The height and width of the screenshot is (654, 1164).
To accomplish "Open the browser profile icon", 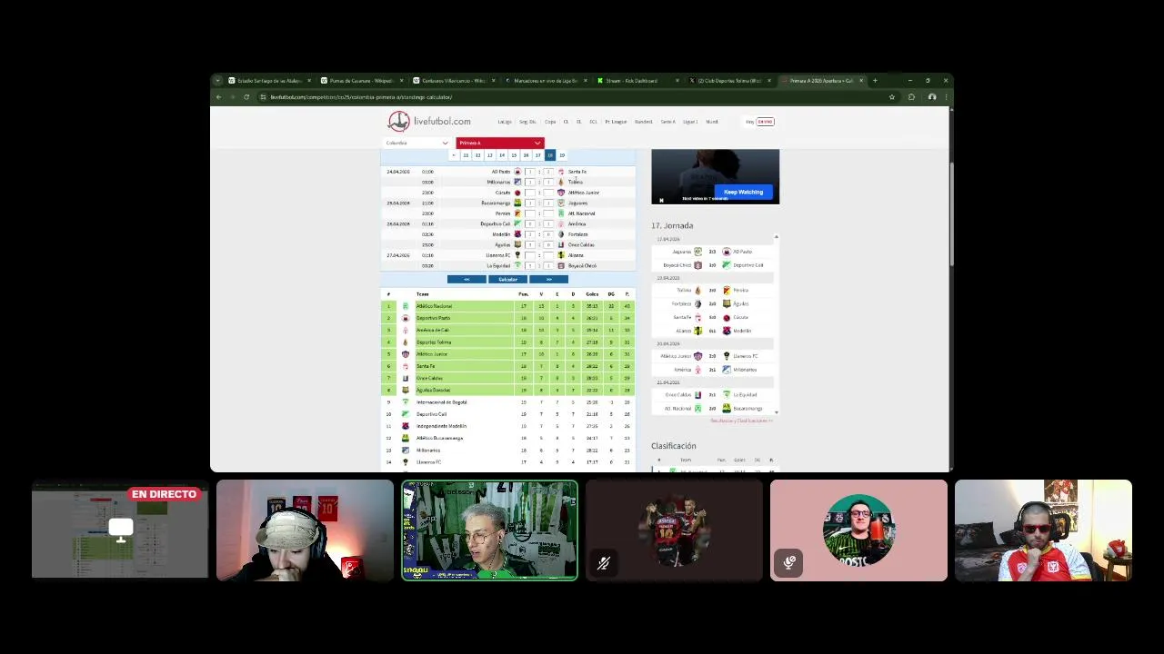I will point(931,97).
